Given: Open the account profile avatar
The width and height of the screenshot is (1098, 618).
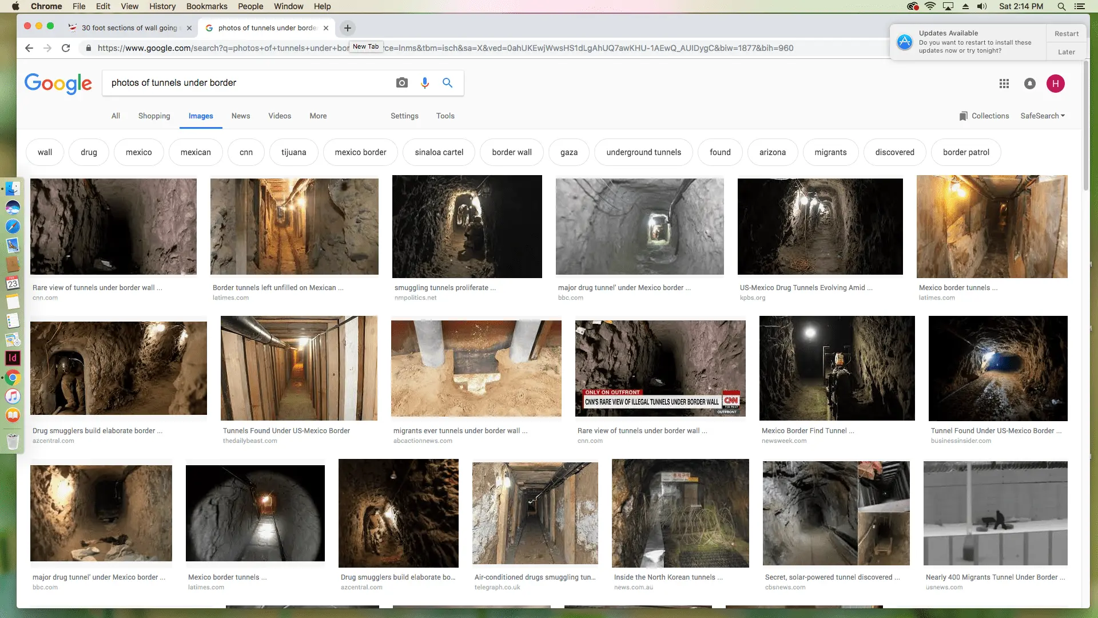Looking at the screenshot, I should pos(1055,84).
